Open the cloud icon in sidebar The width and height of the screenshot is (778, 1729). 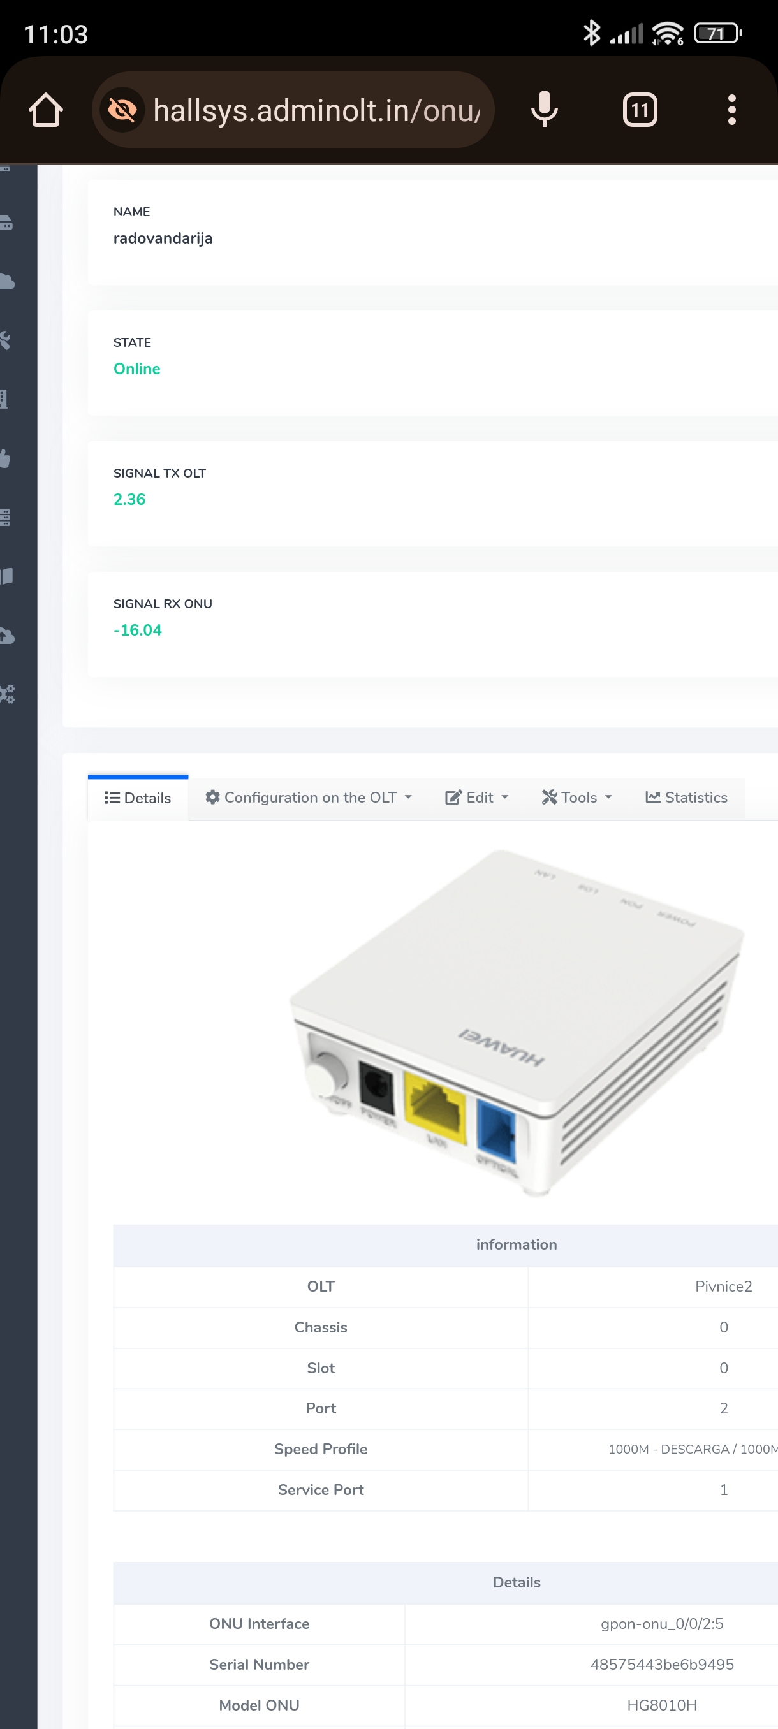coord(7,281)
